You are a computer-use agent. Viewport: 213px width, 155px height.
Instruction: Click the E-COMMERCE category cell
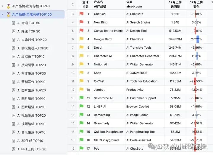pos(145,73)
